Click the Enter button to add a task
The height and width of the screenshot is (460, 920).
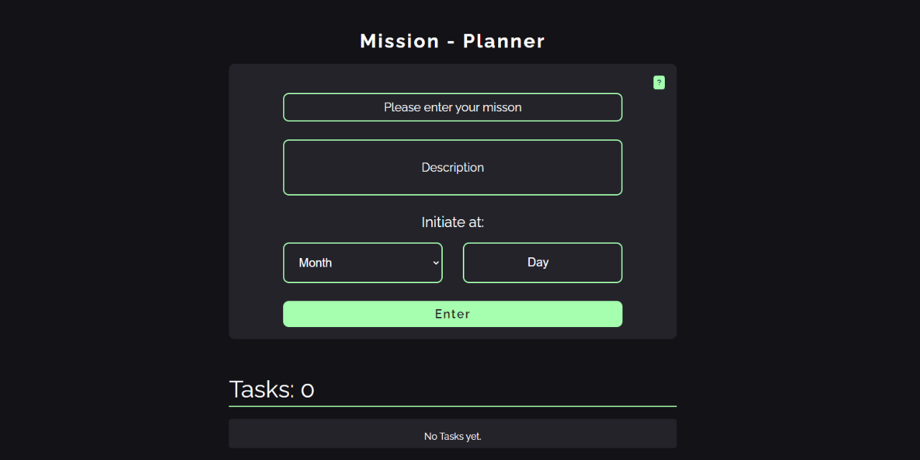click(x=452, y=313)
